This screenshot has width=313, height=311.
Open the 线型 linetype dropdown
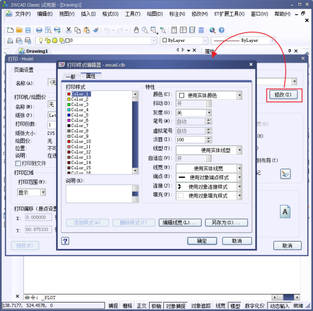click(240, 150)
